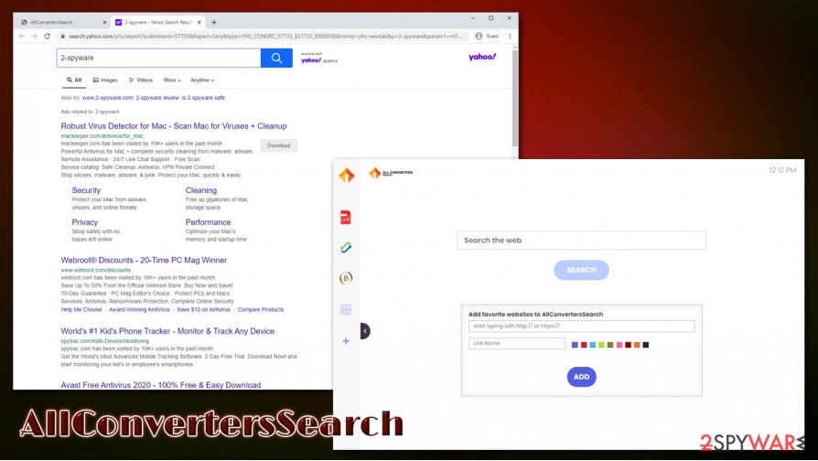818x461 pixels.
Task: Click the browser address bar
Action: coord(264,36)
